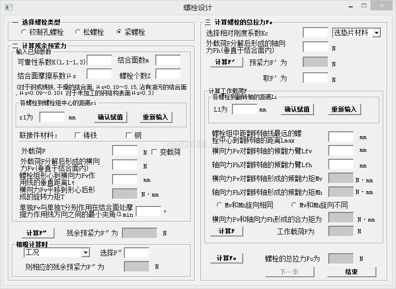Select the Mv和Mh旋向相同 option
The image size is (396, 289).
point(220,204)
